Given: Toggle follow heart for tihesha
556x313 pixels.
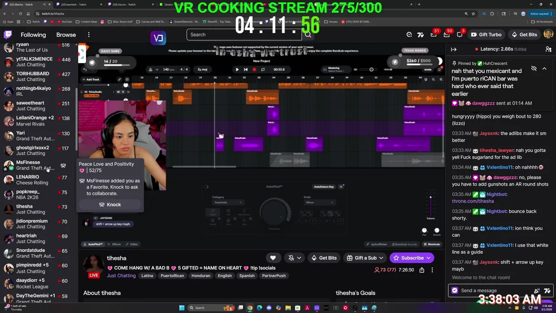Looking at the screenshot, I should point(273,258).
